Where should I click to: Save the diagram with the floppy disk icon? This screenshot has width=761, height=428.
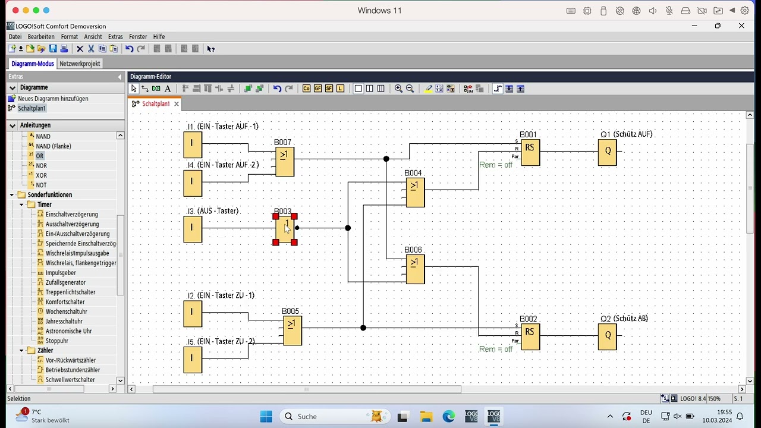point(53,49)
